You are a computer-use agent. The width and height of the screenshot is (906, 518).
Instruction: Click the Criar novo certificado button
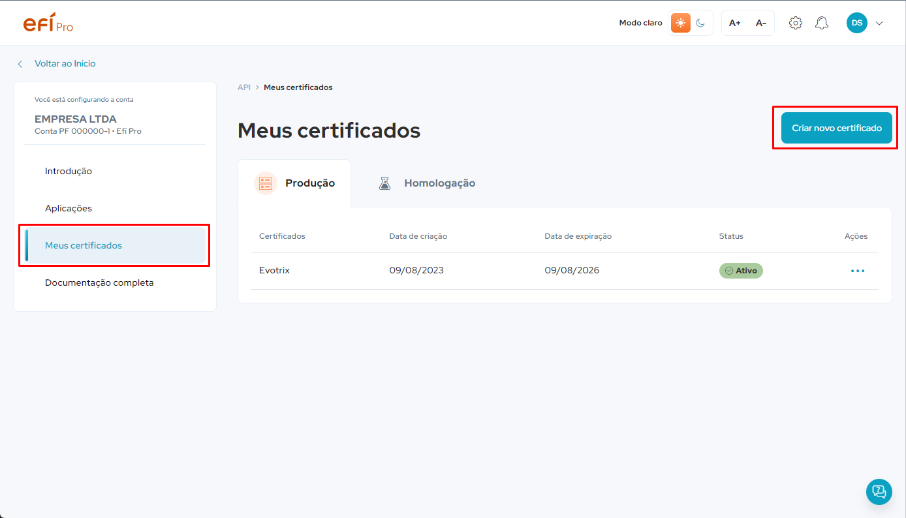coord(836,128)
